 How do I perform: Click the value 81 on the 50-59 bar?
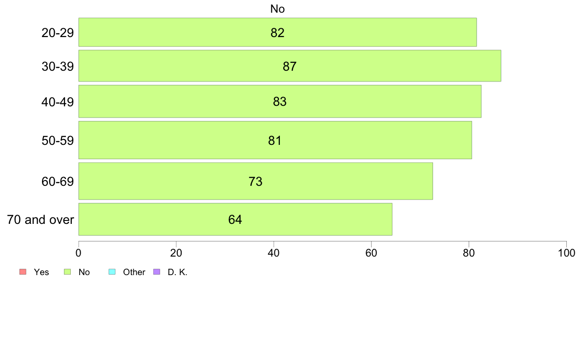click(275, 140)
